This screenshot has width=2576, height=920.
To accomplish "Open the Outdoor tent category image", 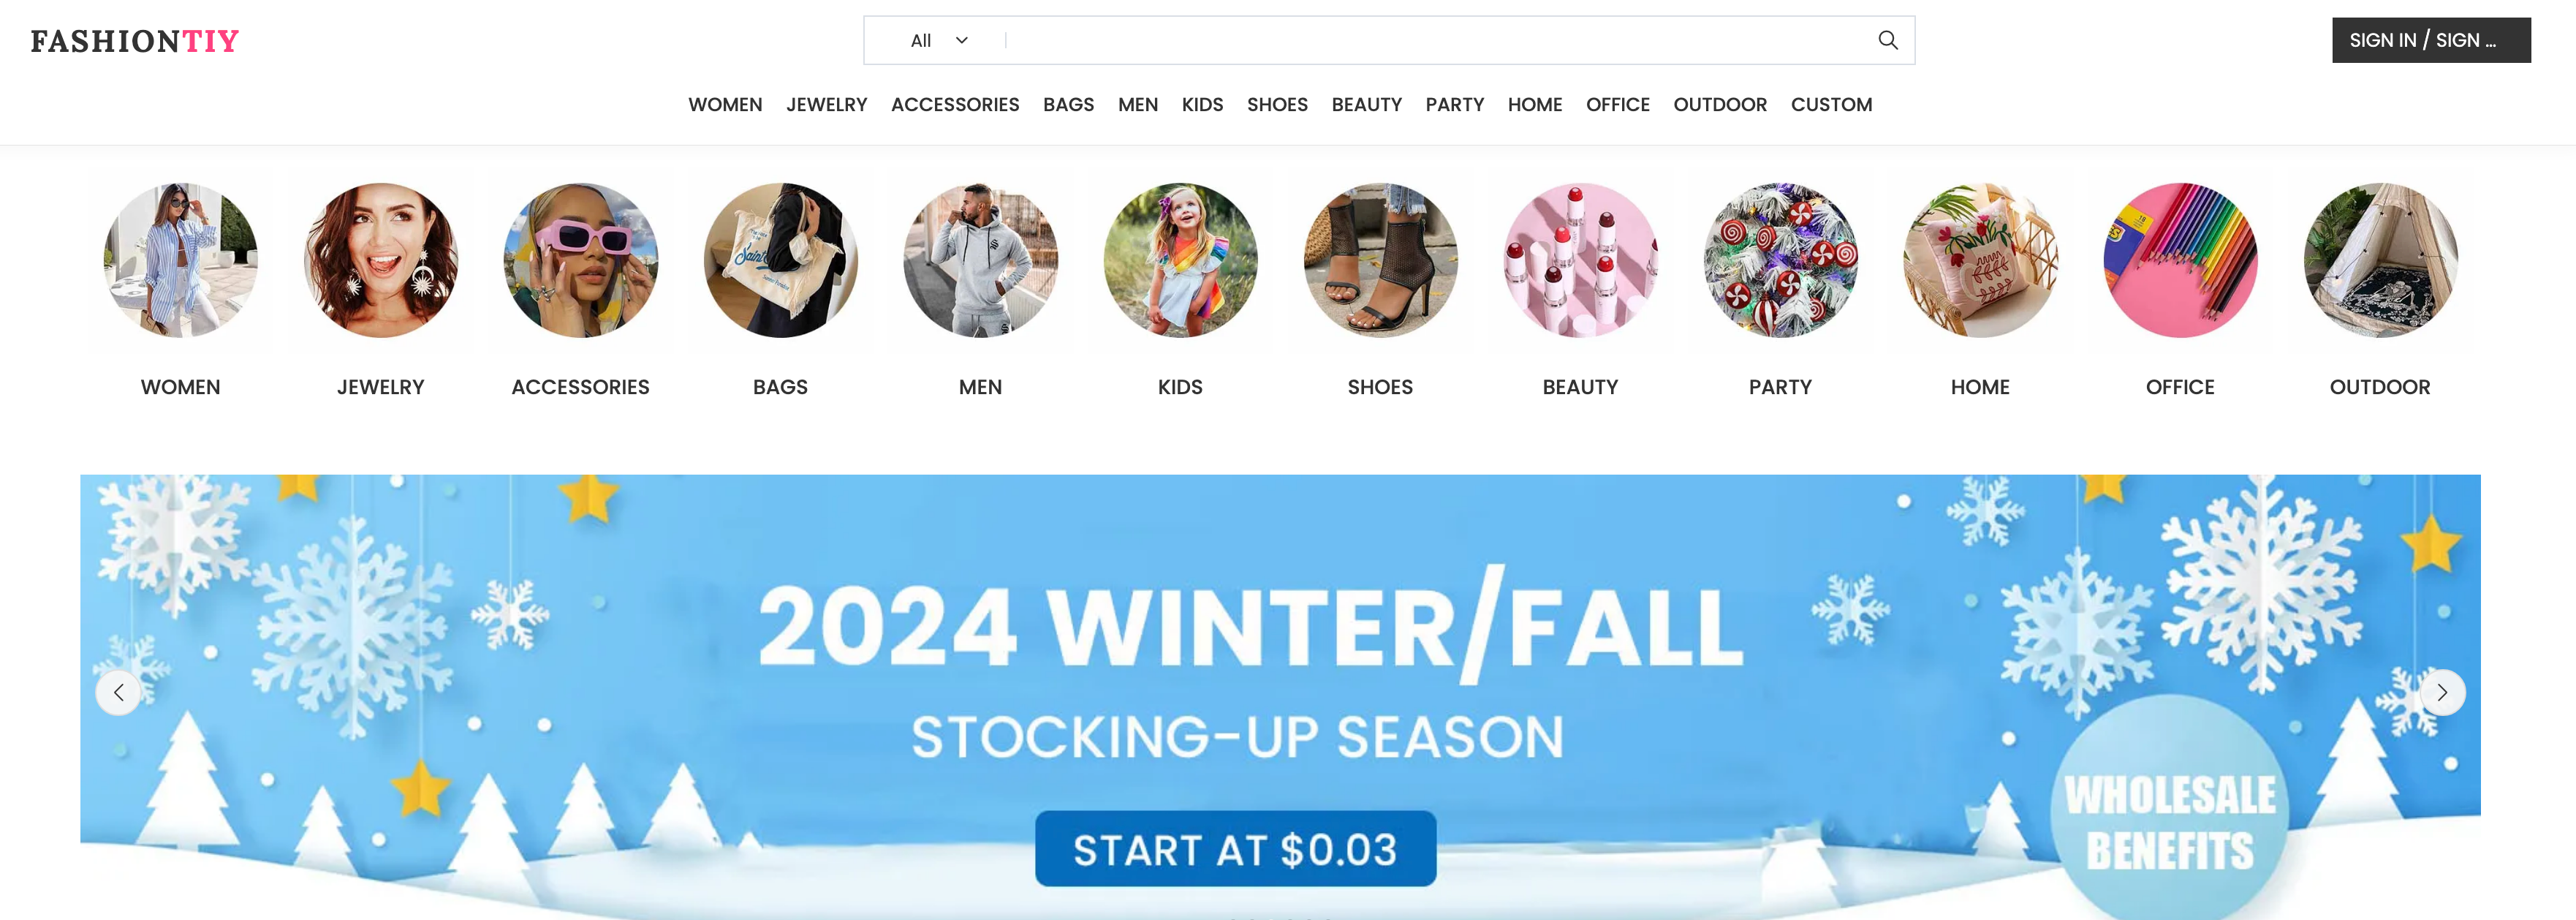I will (x=2380, y=260).
